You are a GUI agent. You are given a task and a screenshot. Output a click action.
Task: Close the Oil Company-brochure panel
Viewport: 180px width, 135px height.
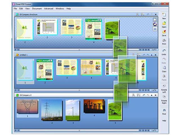pyautogui.click(x=156, y=14)
